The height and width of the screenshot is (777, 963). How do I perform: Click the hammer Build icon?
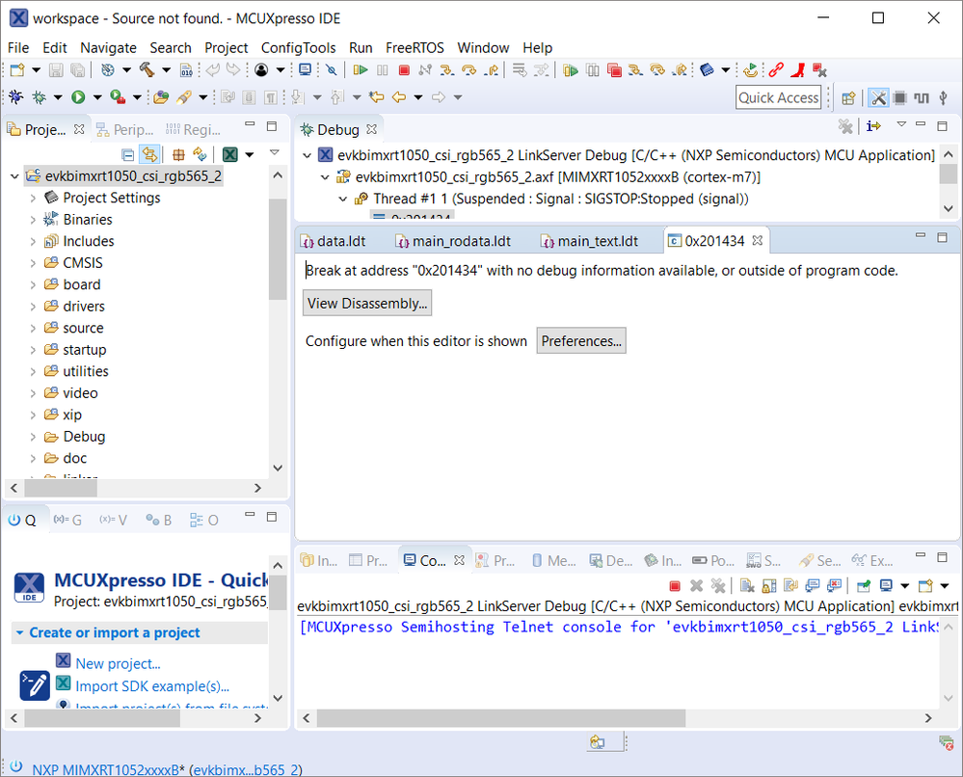click(147, 70)
